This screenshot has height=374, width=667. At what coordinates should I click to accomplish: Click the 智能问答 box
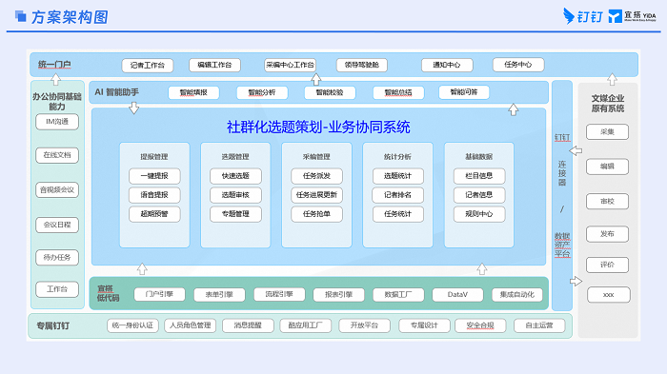pos(464,91)
